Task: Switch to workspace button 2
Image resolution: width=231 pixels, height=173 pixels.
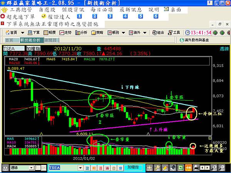Action: [95, 16]
